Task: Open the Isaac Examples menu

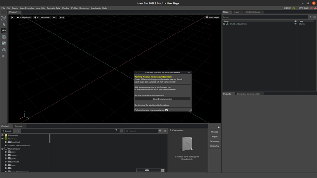Action: (27, 8)
